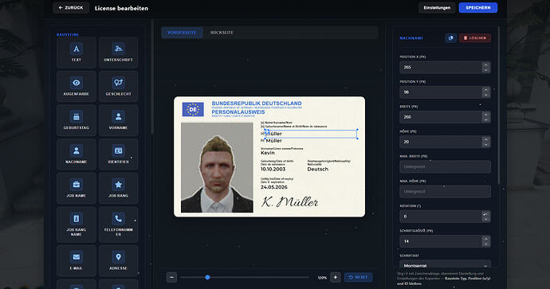Viewport: 550px width, 289px height.
Task: Save the license with Speichern
Action: pos(478,8)
